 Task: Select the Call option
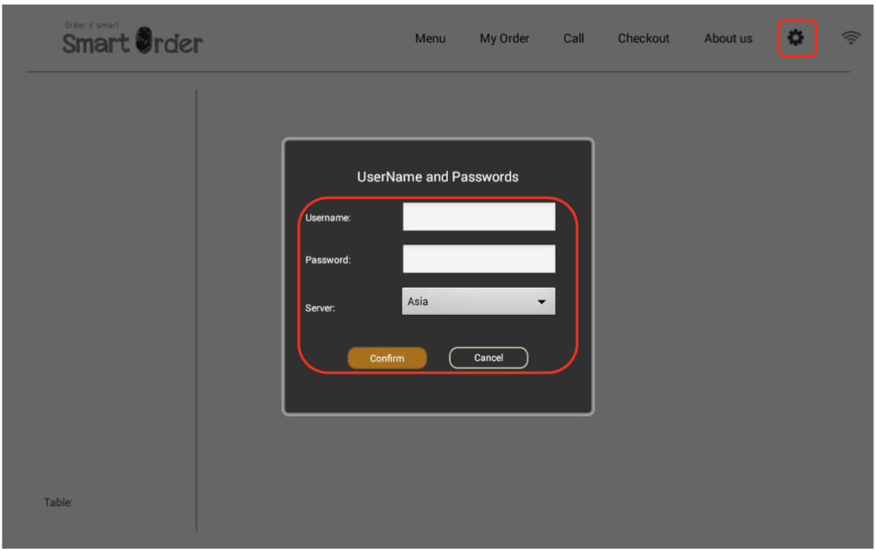[x=574, y=39]
